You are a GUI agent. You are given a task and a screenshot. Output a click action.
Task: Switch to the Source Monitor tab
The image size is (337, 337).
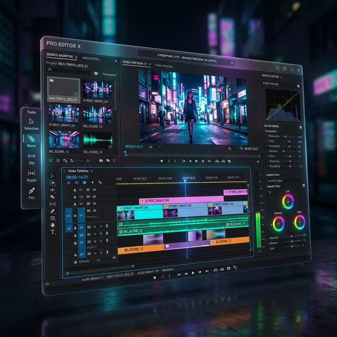coord(60,56)
